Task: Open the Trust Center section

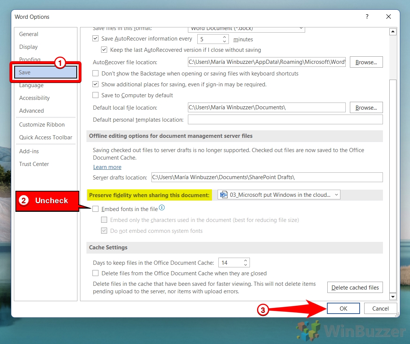Action: click(34, 164)
